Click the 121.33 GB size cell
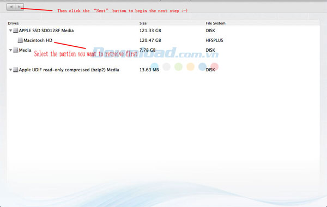Screen dimensions: 327x207 pos(150,31)
